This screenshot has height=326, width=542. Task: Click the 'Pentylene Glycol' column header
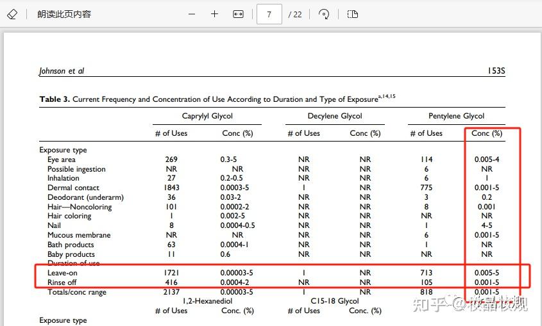tap(456, 116)
